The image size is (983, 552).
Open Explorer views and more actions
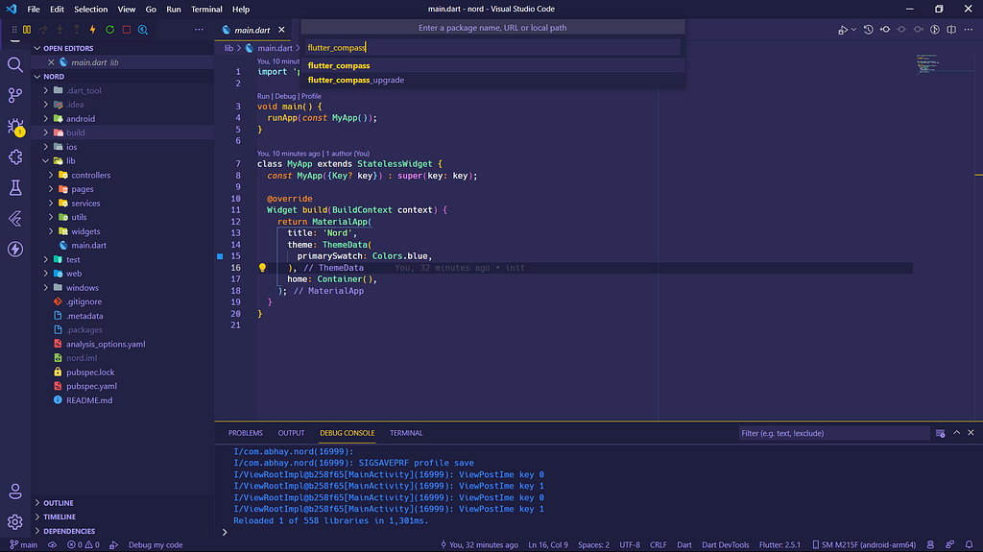click(x=200, y=30)
